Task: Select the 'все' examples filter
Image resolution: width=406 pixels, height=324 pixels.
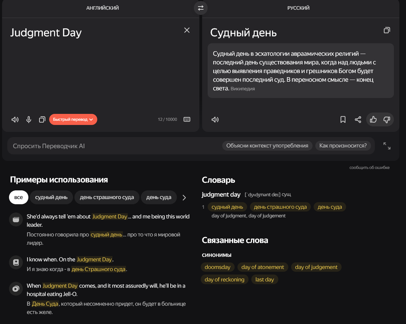Action: point(19,197)
